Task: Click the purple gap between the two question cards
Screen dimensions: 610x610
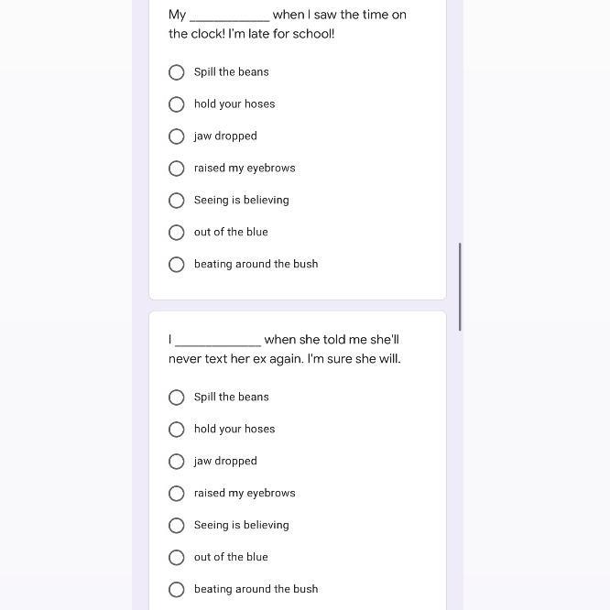Action: click(298, 305)
